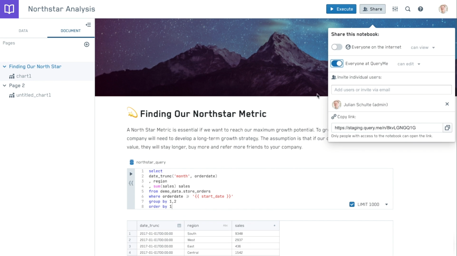Click the sales value 9348 cell

[x=255, y=233]
